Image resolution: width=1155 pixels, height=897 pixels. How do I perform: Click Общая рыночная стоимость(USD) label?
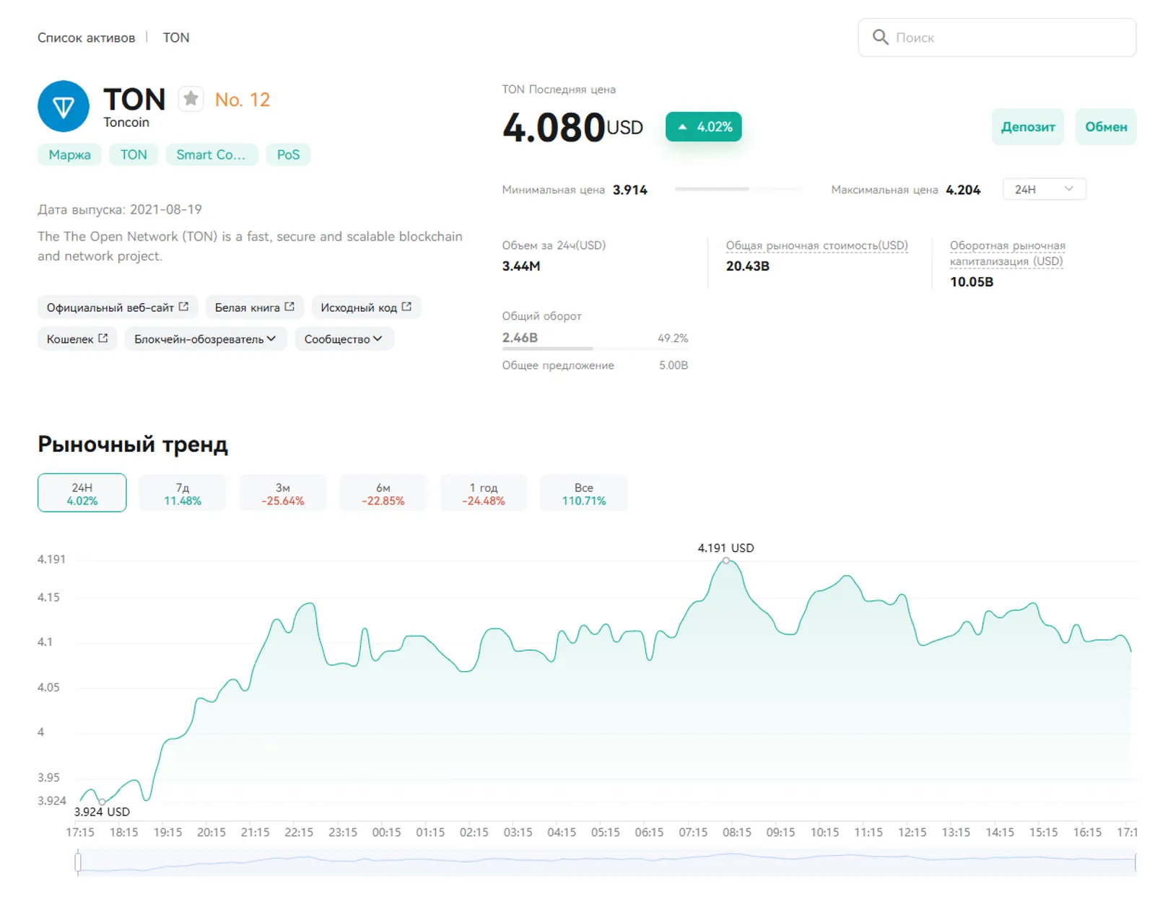816,245
